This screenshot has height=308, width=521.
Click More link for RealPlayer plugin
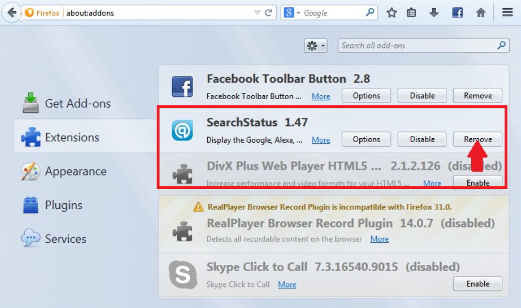tap(379, 239)
